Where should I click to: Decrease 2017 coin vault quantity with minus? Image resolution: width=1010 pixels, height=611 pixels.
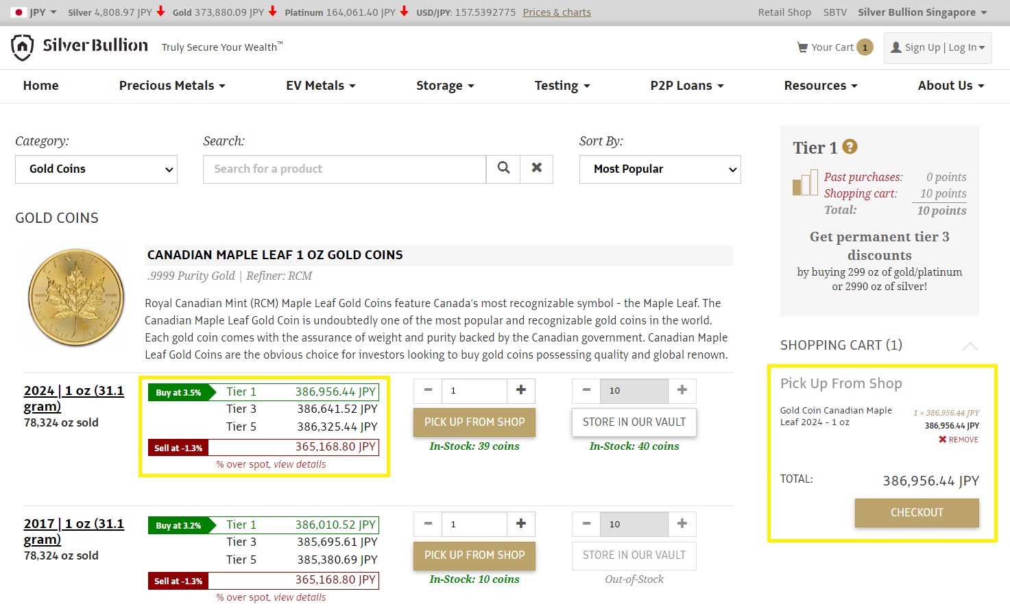point(586,524)
